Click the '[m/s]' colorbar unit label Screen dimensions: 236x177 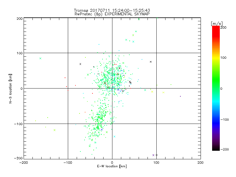pyautogui.click(x=217, y=24)
